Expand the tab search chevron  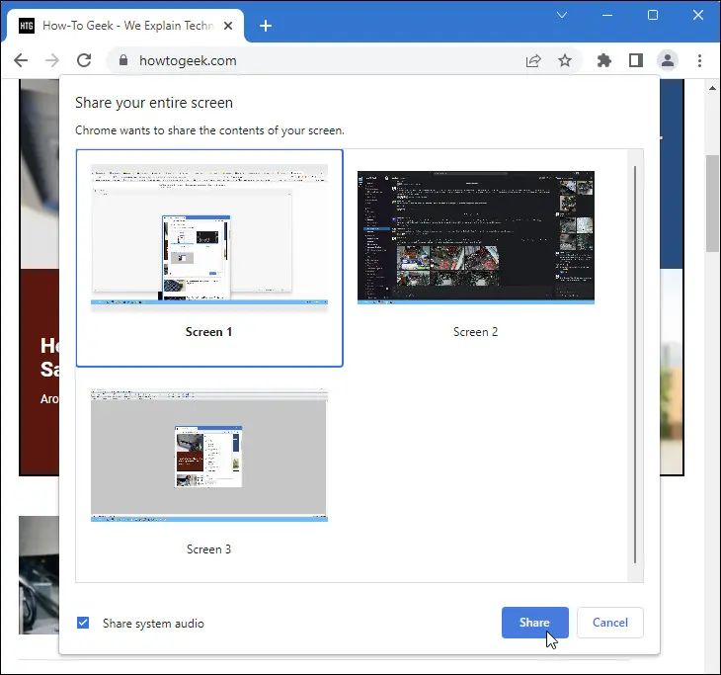pyautogui.click(x=562, y=15)
